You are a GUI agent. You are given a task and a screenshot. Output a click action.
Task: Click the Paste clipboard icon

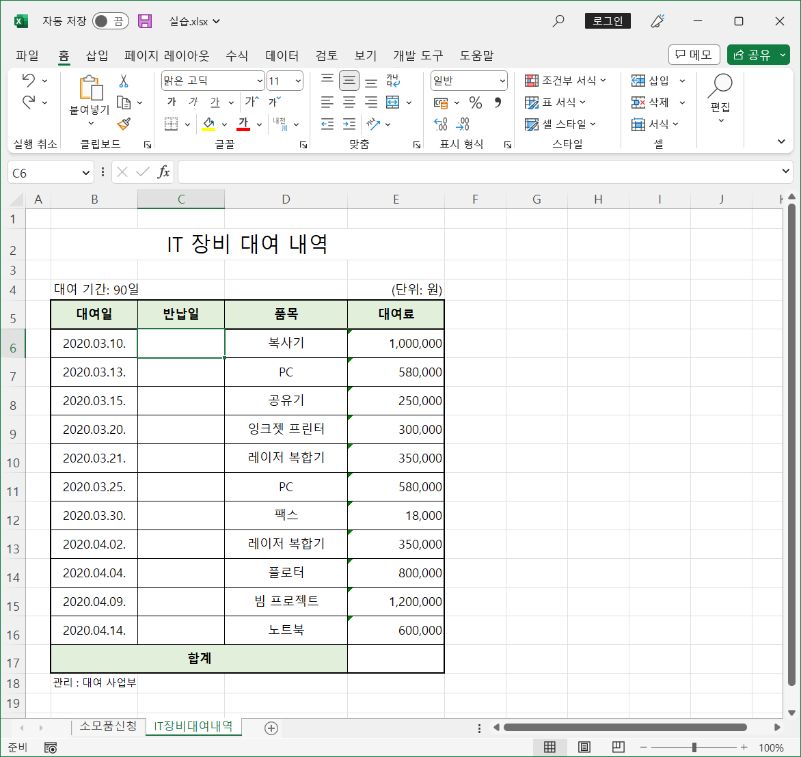(x=90, y=88)
